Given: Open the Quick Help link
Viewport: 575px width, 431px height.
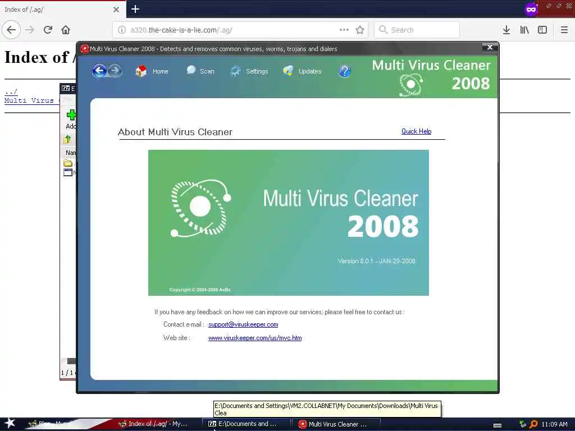Looking at the screenshot, I should click(416, 131).
